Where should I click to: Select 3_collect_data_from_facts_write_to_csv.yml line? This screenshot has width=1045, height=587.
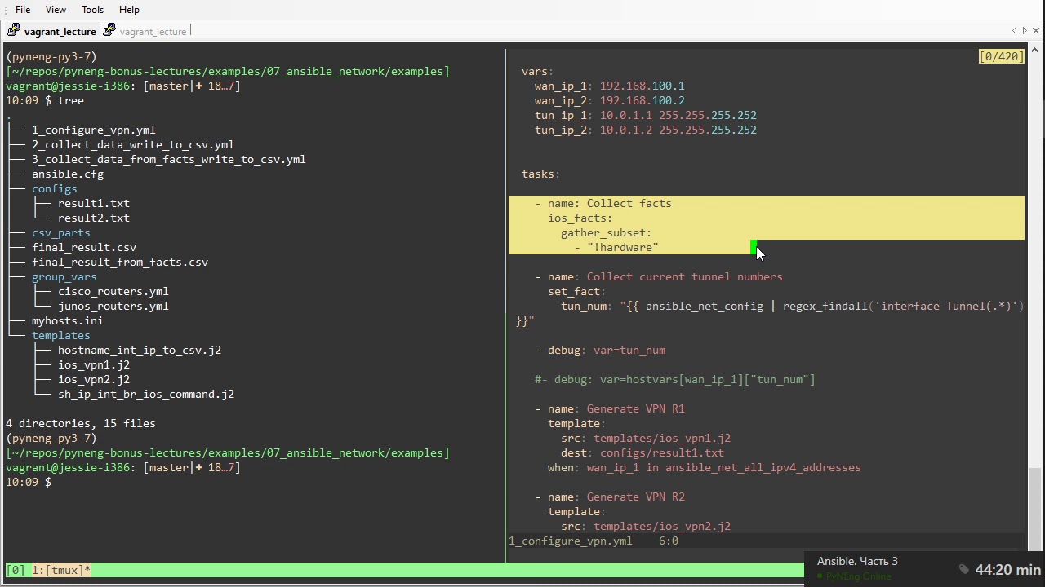coord(168,159)
